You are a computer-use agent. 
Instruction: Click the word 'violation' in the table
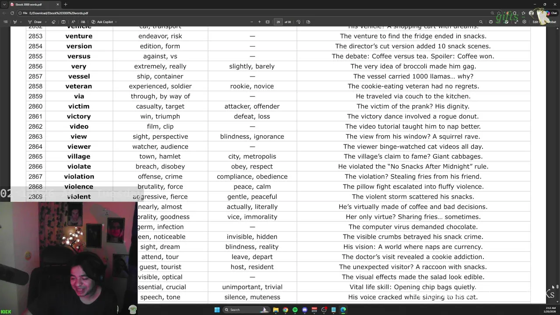click(79, 176)
